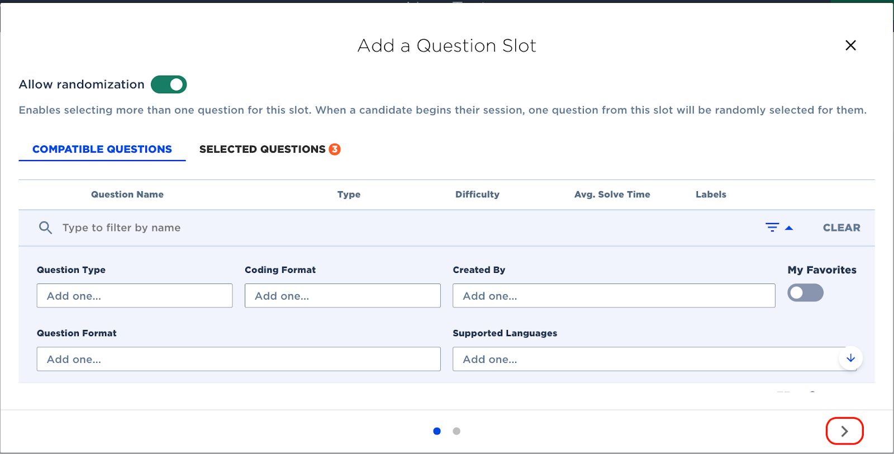This screenshot has width=894, height=454.
Task: Open the Coding Format dropdown
Action: [343, 296]
